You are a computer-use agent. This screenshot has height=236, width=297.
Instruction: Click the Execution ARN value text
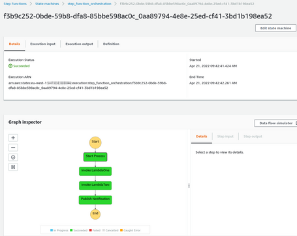(x=87, y=86)
